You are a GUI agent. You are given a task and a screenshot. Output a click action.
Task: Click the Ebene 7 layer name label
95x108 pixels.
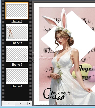click(x=17, y=21)
